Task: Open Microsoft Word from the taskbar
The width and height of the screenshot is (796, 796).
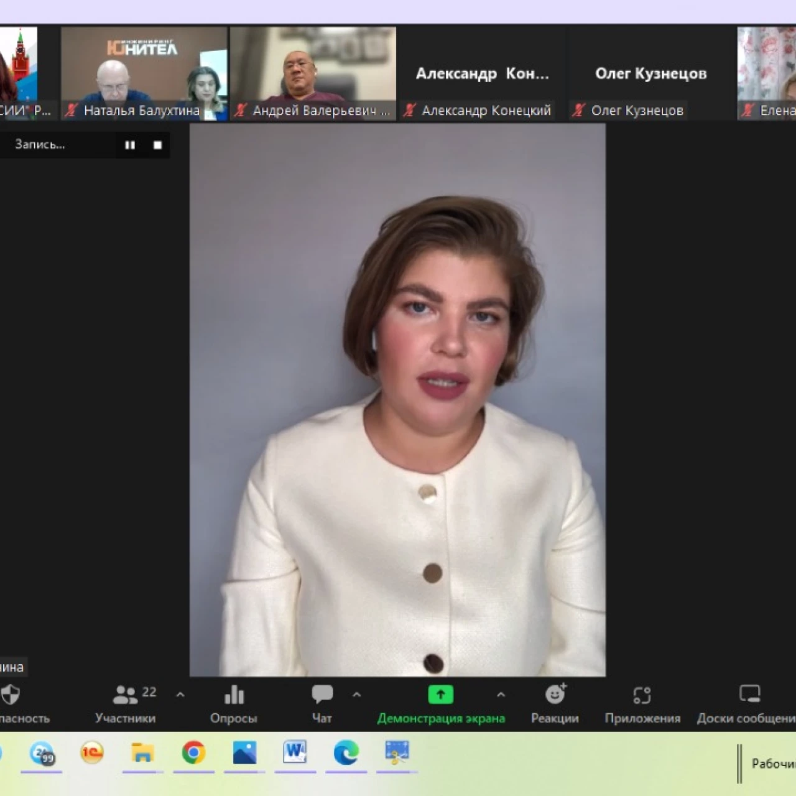Action: tap(295, 753)
